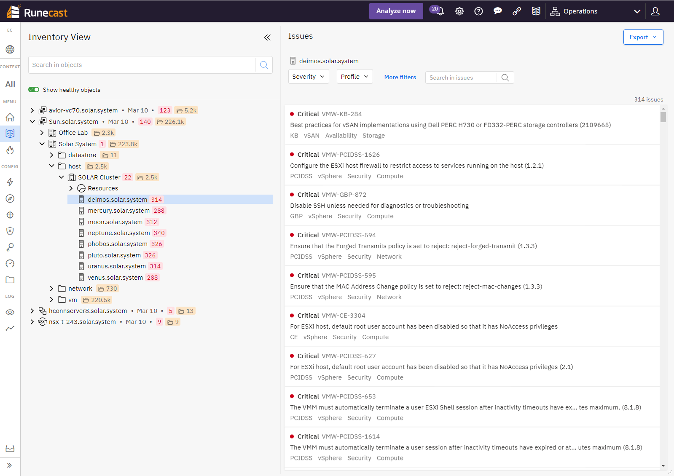The image size is (674, 476).
Task: Expand the nsx-t-243.solar.system node
Action: (x=32, y=322)
